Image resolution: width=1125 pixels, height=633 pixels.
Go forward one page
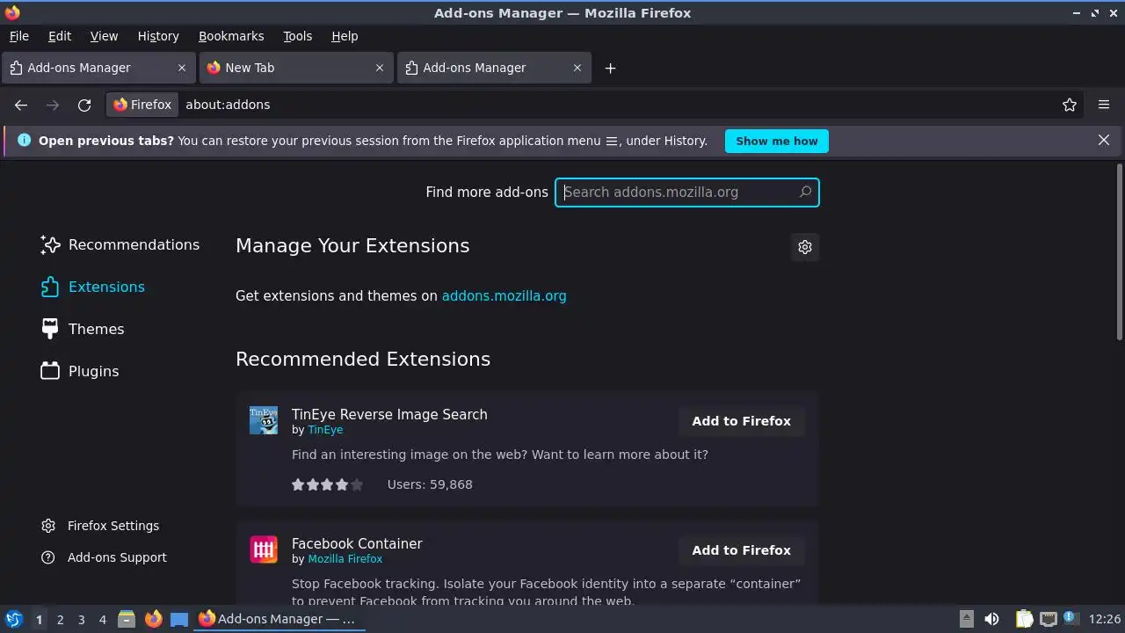(x=53, y=105)
